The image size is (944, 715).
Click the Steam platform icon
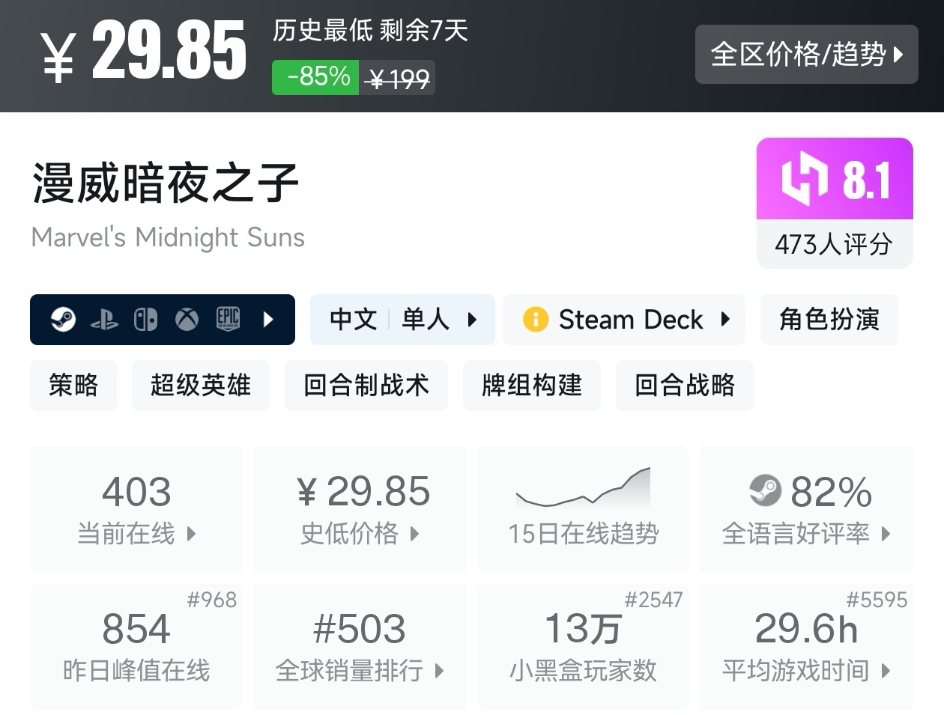63,320
